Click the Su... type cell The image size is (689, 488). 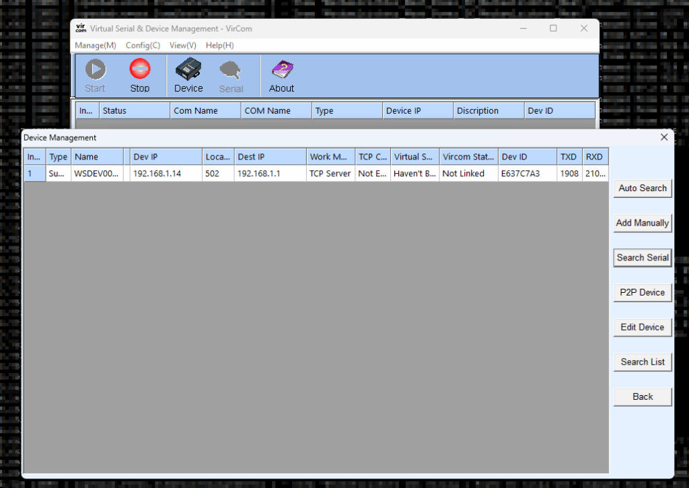click(59, 174)
